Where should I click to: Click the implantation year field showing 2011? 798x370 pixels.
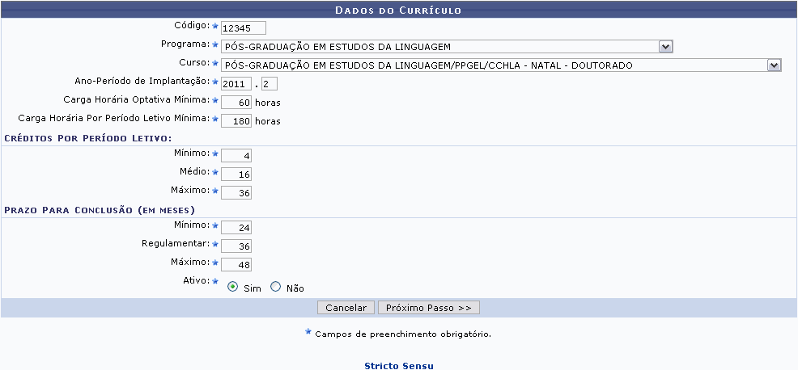234,83
